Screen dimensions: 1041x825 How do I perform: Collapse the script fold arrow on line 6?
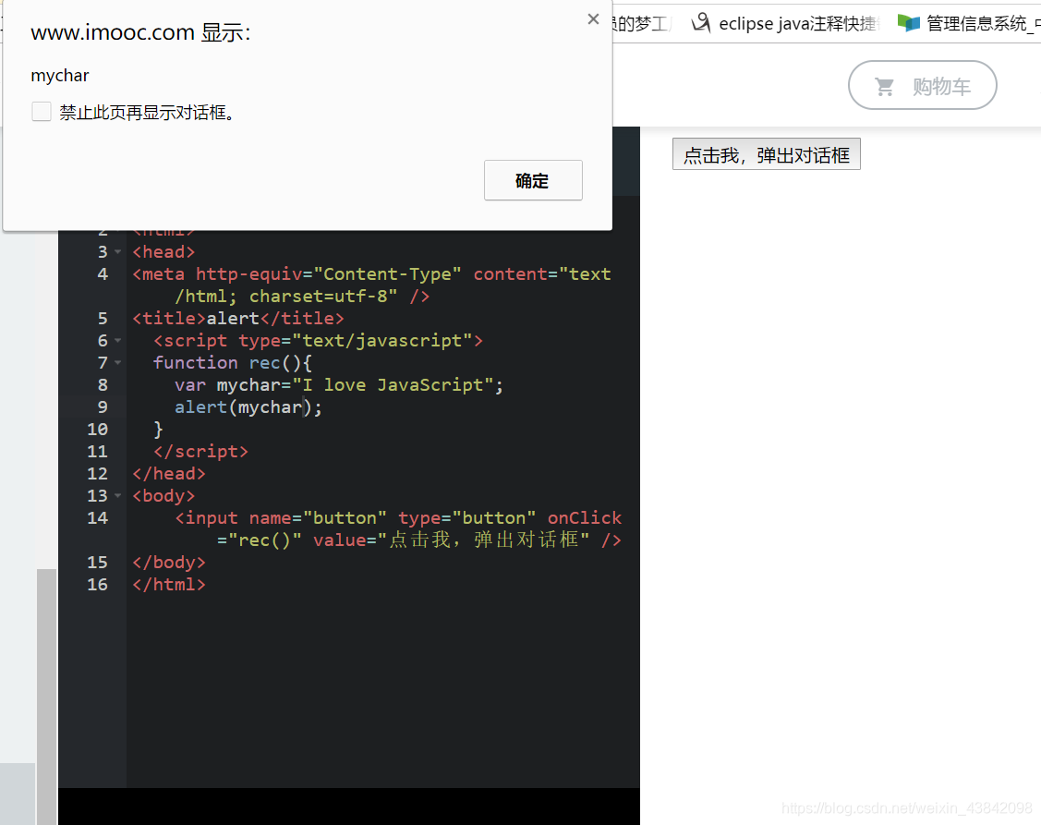pyautogui.click(x=117, y=340)
